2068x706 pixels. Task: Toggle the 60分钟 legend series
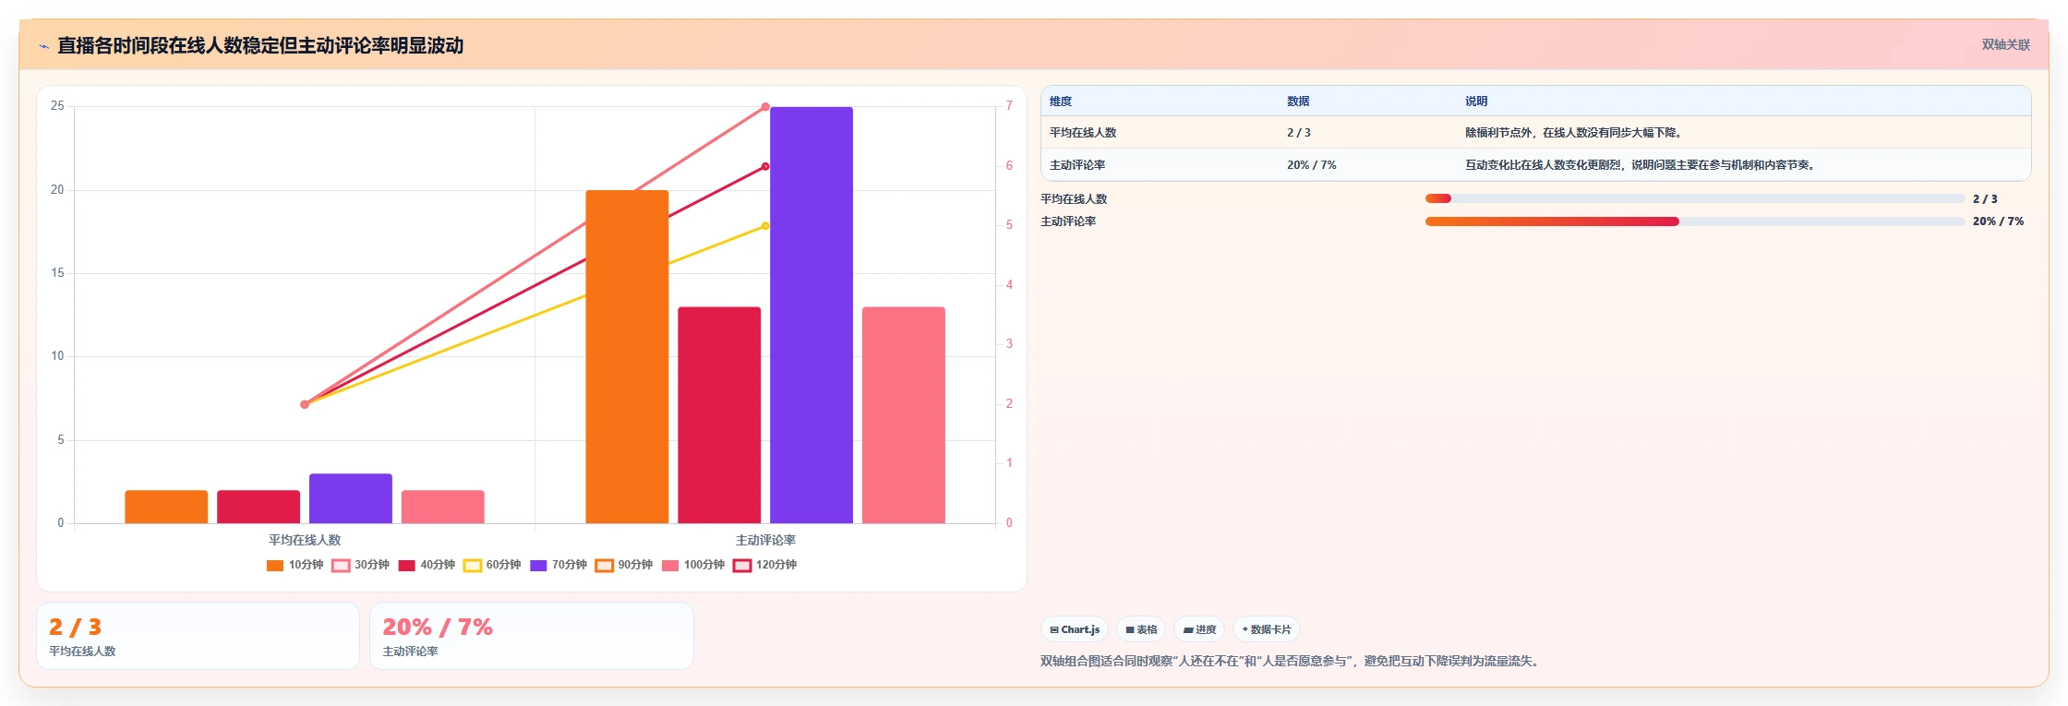coord(492,565)
